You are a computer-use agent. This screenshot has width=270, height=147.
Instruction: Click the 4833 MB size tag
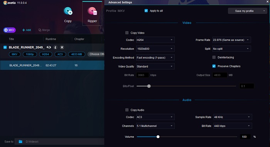(77, 54)
